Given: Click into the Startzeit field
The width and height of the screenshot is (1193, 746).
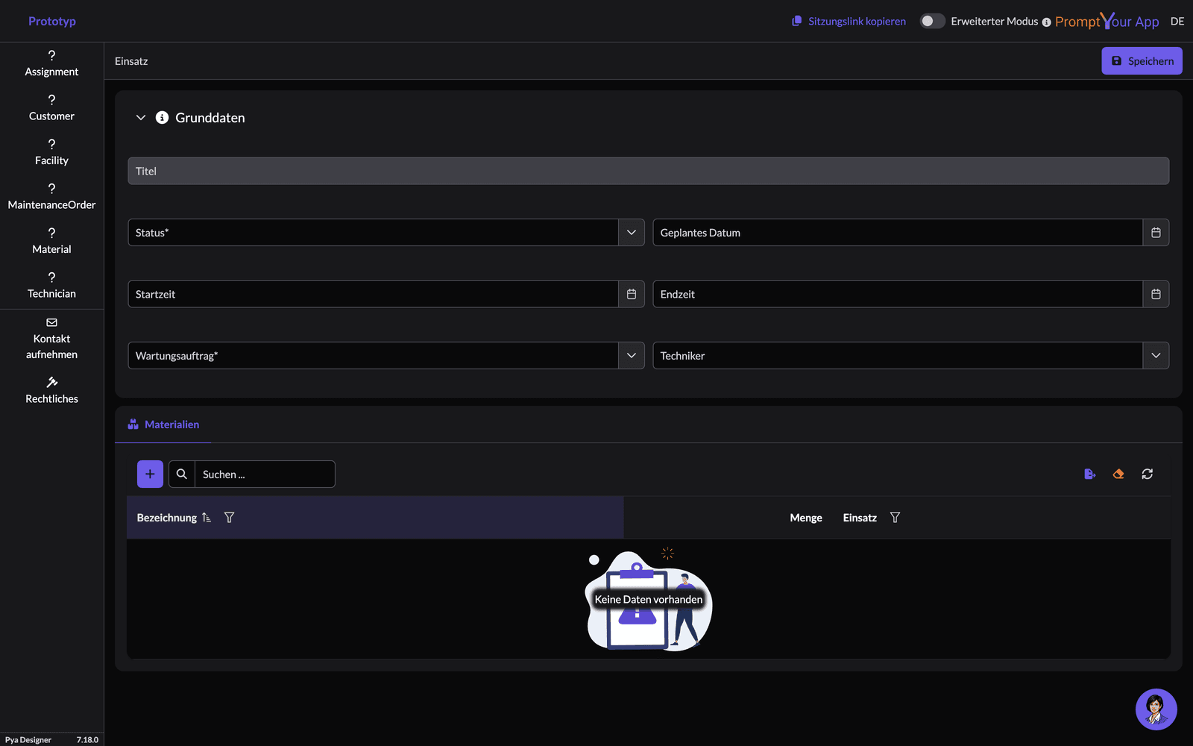Looking at the screenshot, I should tap(373, 294).
